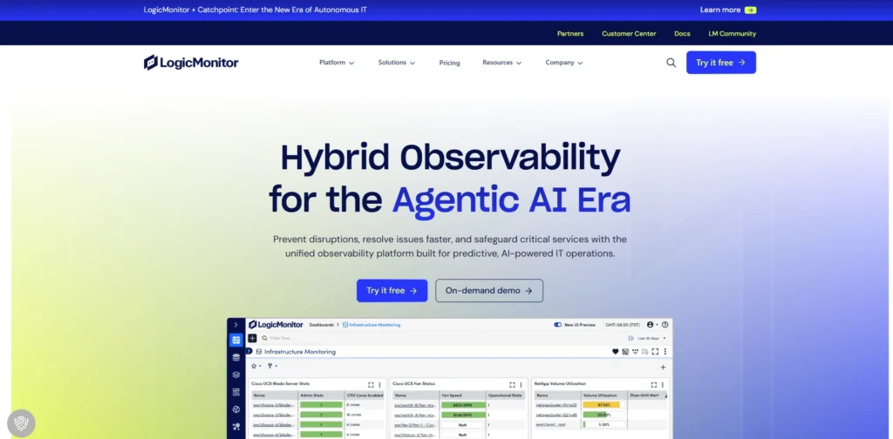Select the Dashboards icon in the dashboard sidebar
This screenshot has width=893, height=439.
235,340
